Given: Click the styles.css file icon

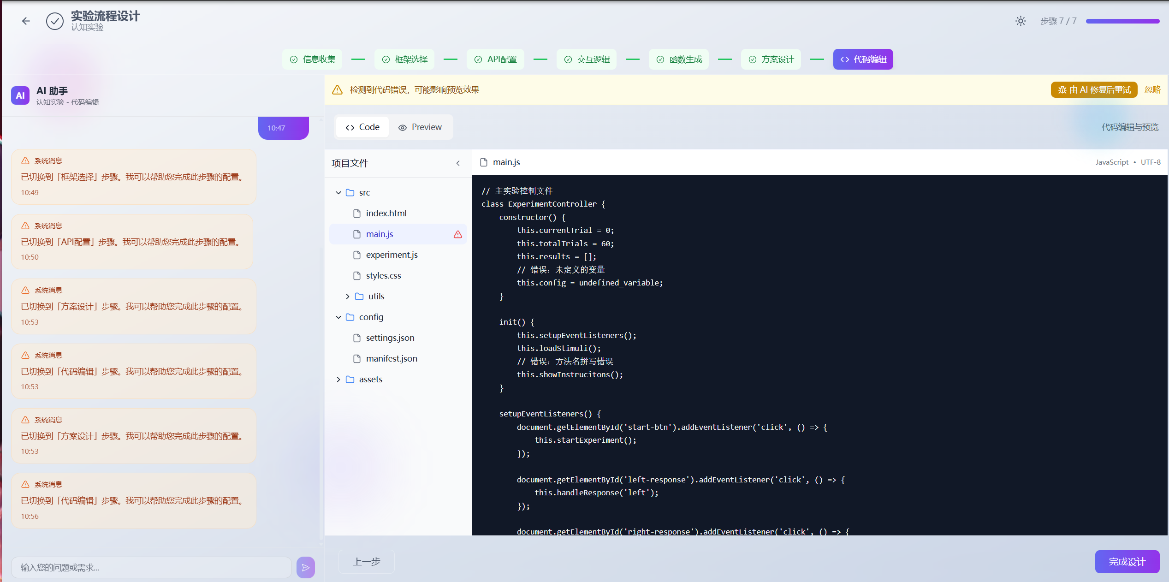Looking at the screenshot, I should 356,275.
